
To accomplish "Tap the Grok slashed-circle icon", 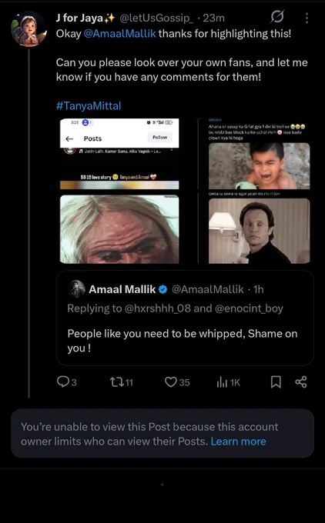I will (277, 17).
